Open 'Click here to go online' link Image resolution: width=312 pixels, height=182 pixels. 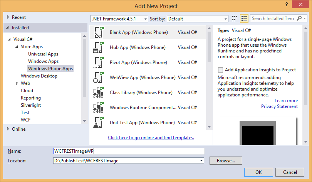pyautogui.click(x=151, y=138)
